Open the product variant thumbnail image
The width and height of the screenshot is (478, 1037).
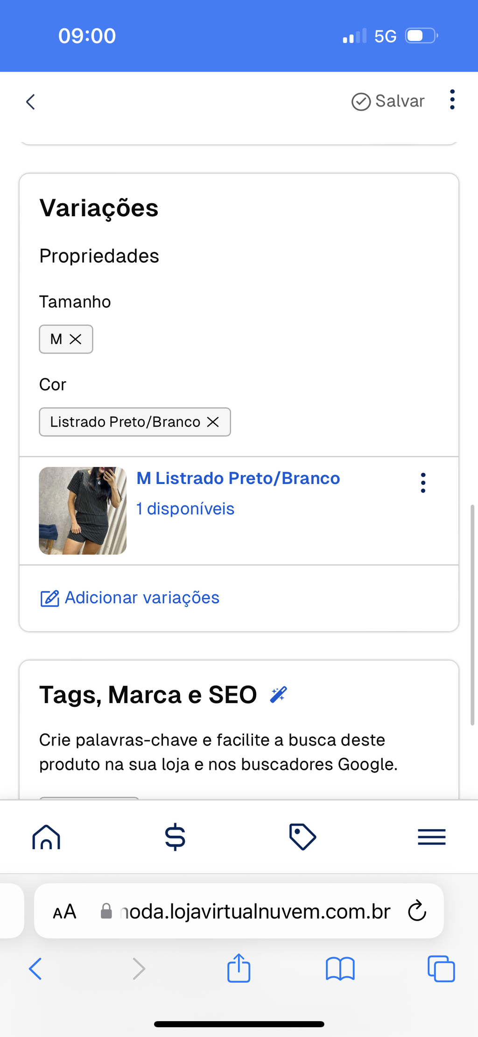[83, 511]
